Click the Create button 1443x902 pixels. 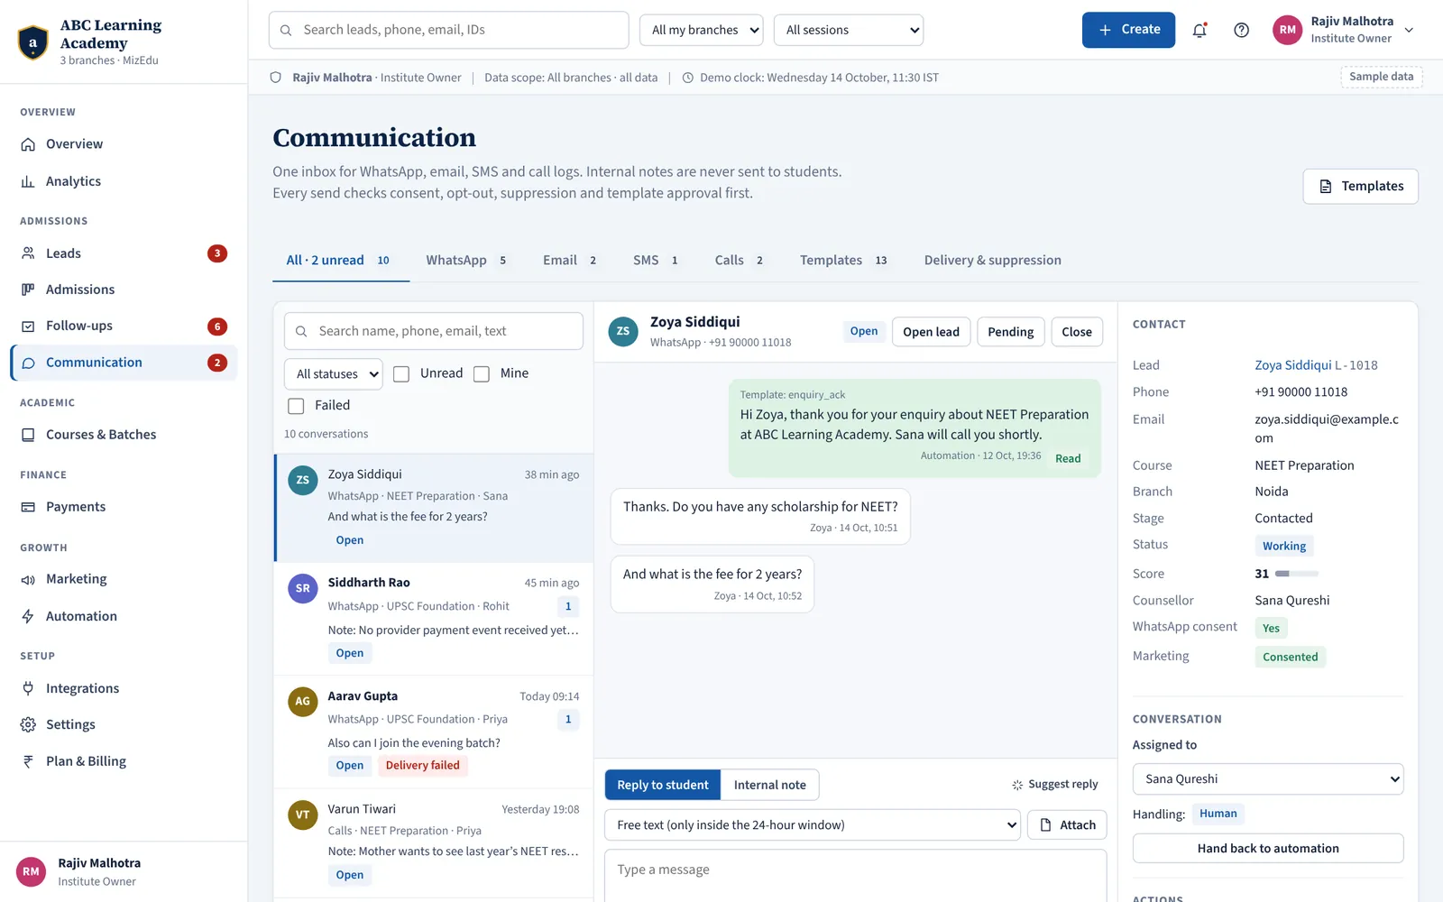[1128, 30]
